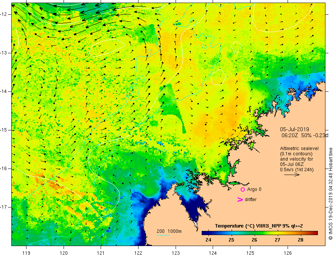The height and width of the screenshot is (257, 333).
Task: Select the temperature color bar at 28
Action: [x=300, y=233]
